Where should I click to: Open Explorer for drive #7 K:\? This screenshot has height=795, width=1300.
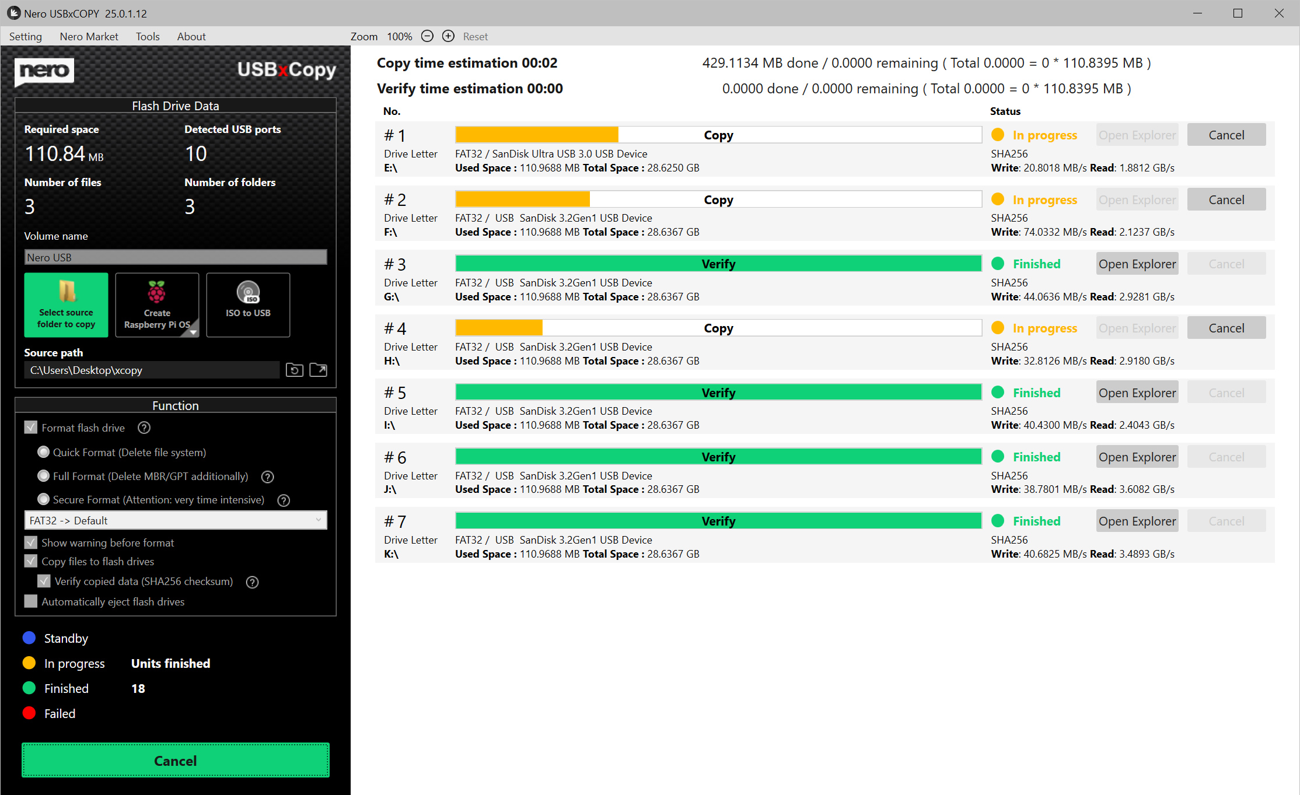point(1137,521)
